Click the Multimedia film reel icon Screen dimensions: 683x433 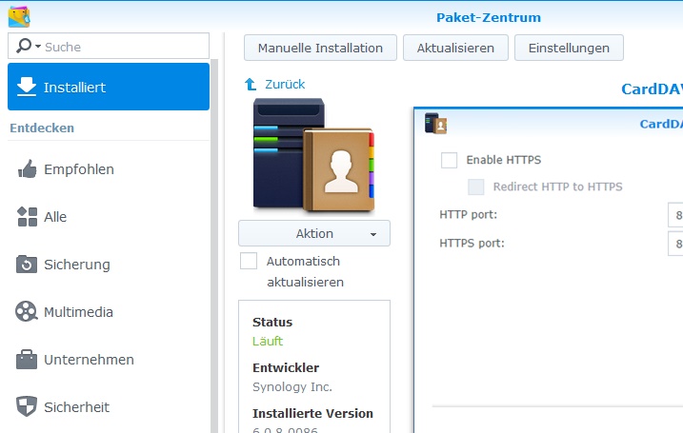coord(27,311)
